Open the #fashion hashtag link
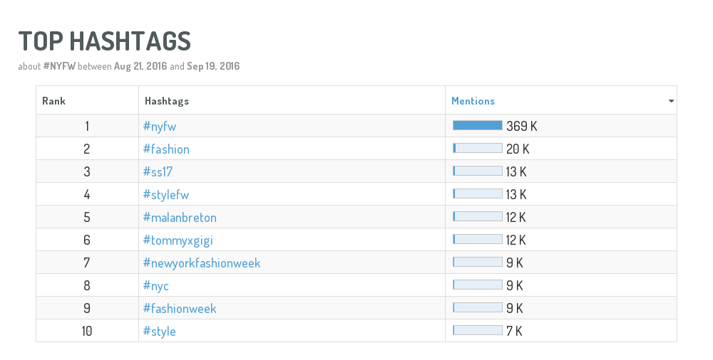This screenshot has height=360, width=713. click(166, 149)
